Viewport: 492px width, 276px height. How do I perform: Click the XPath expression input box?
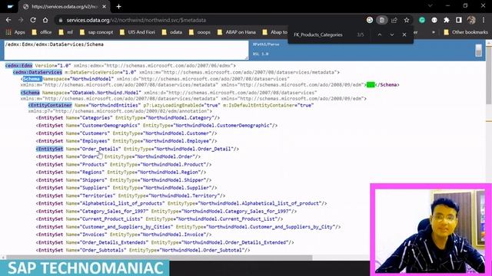[x=126, y=50]
